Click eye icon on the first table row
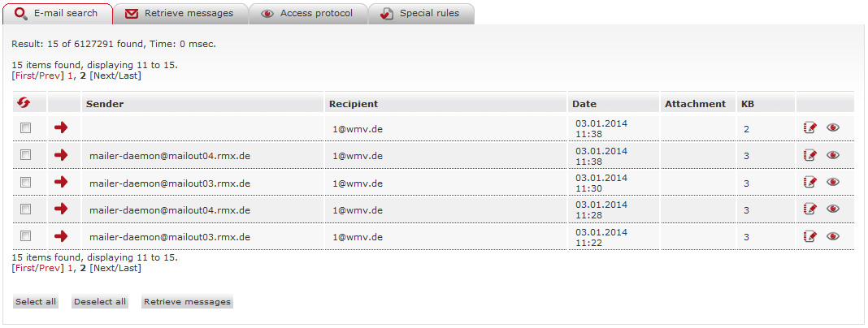The width and height of the screenshot is (868, 328). pos(833,127)
